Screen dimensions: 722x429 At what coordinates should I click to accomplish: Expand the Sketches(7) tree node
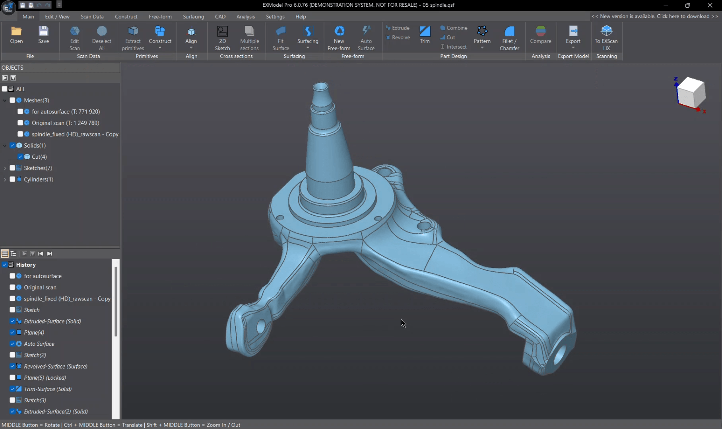5,168
